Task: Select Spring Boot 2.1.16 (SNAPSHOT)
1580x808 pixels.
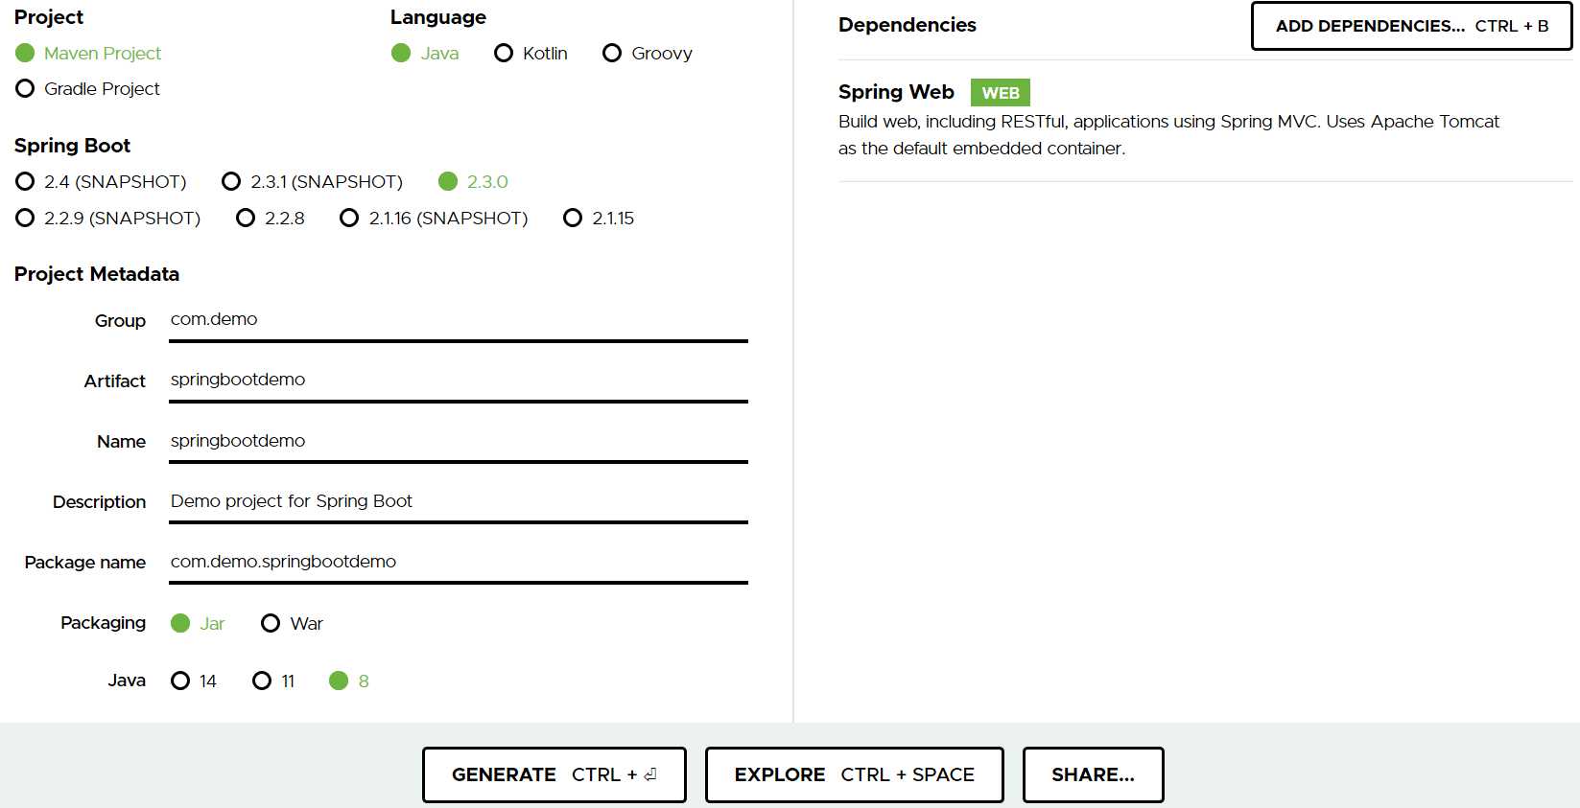Action: point(434,219)
